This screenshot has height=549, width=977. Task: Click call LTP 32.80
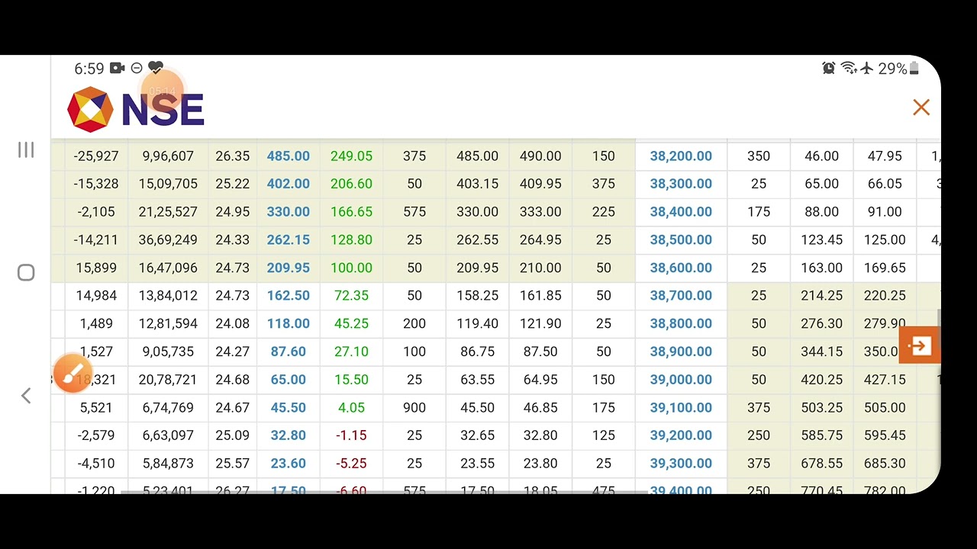(x=289, y=435)
